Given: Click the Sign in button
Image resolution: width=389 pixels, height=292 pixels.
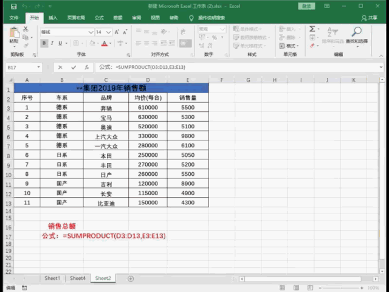Looking at the screenshot, I should [x=306, y=6].
